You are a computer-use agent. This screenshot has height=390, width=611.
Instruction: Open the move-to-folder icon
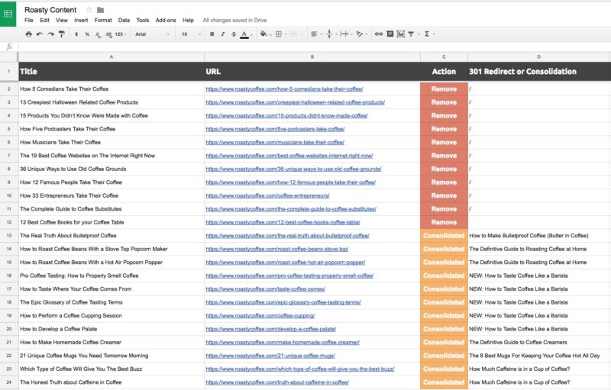click(x=101, y=10)
